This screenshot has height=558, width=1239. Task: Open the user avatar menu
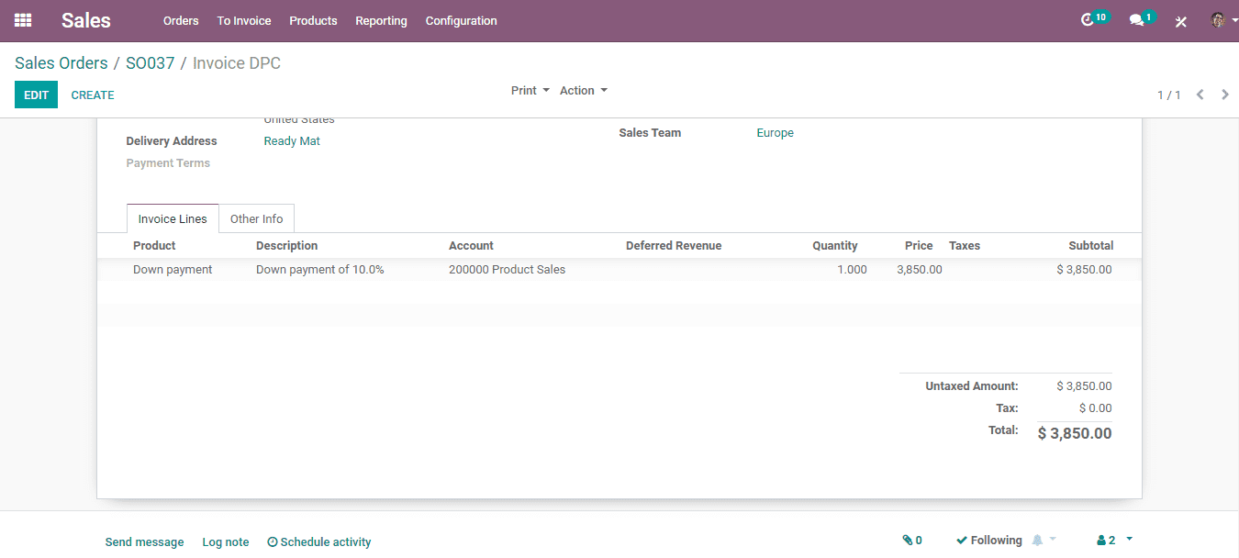pos(1222,20)
